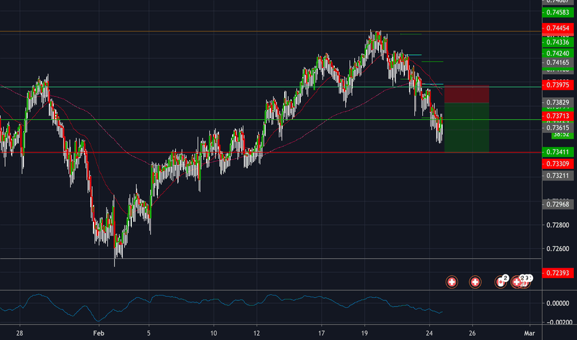Select the grey horizontal line below 0.72600
Viewport: 577px width, 340px height.
click(x=271, y=259)
